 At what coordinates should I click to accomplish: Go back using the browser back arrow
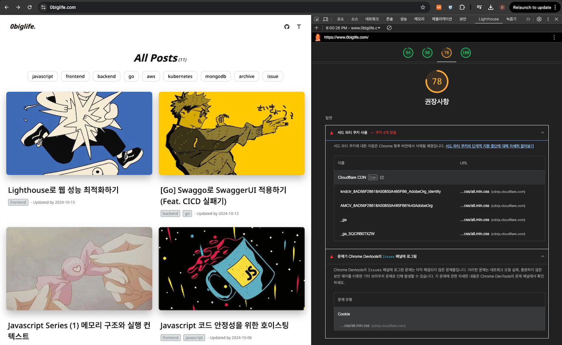click(7, 7)
